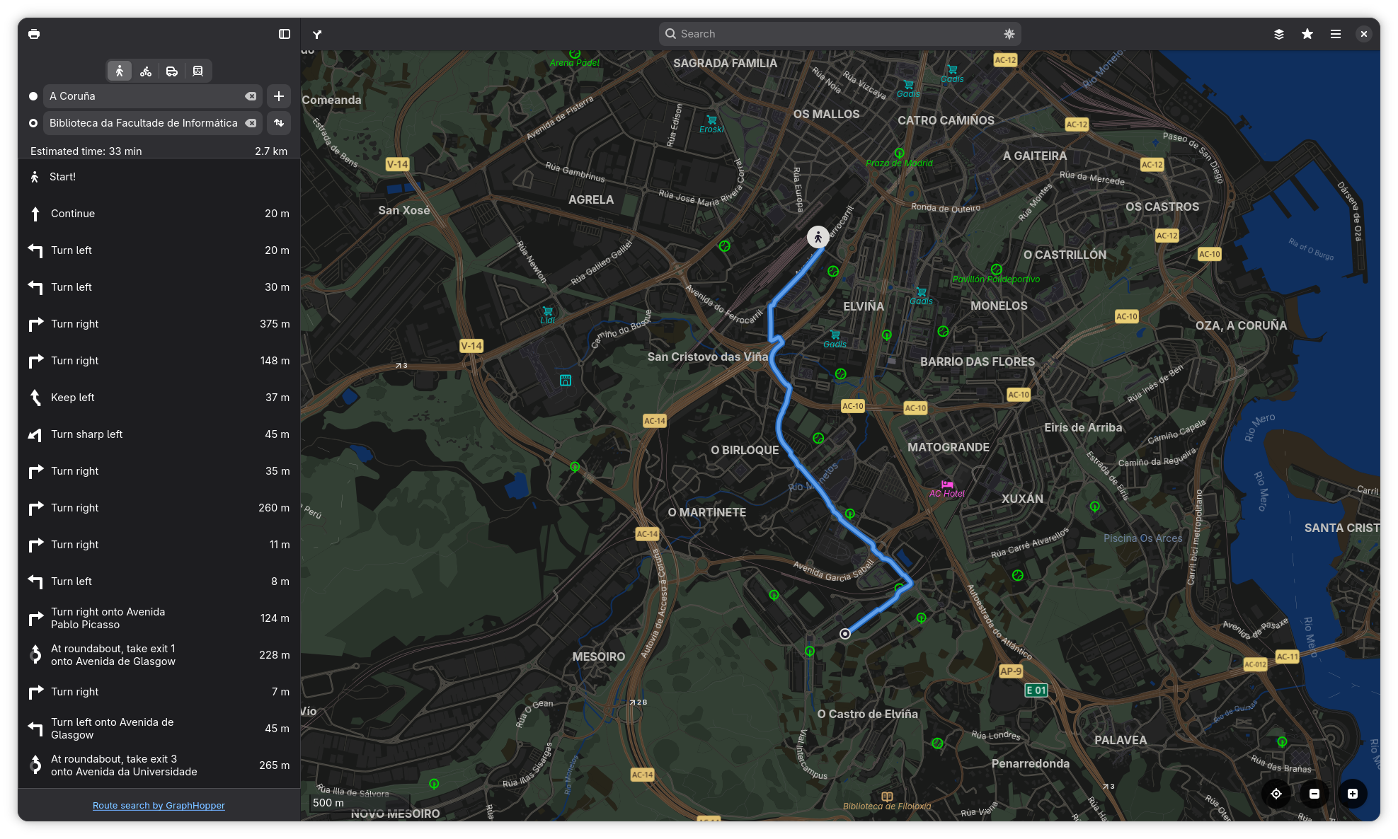Reverse the route direction
Viewport: 1398px width, 839px height.
point(279,123)
